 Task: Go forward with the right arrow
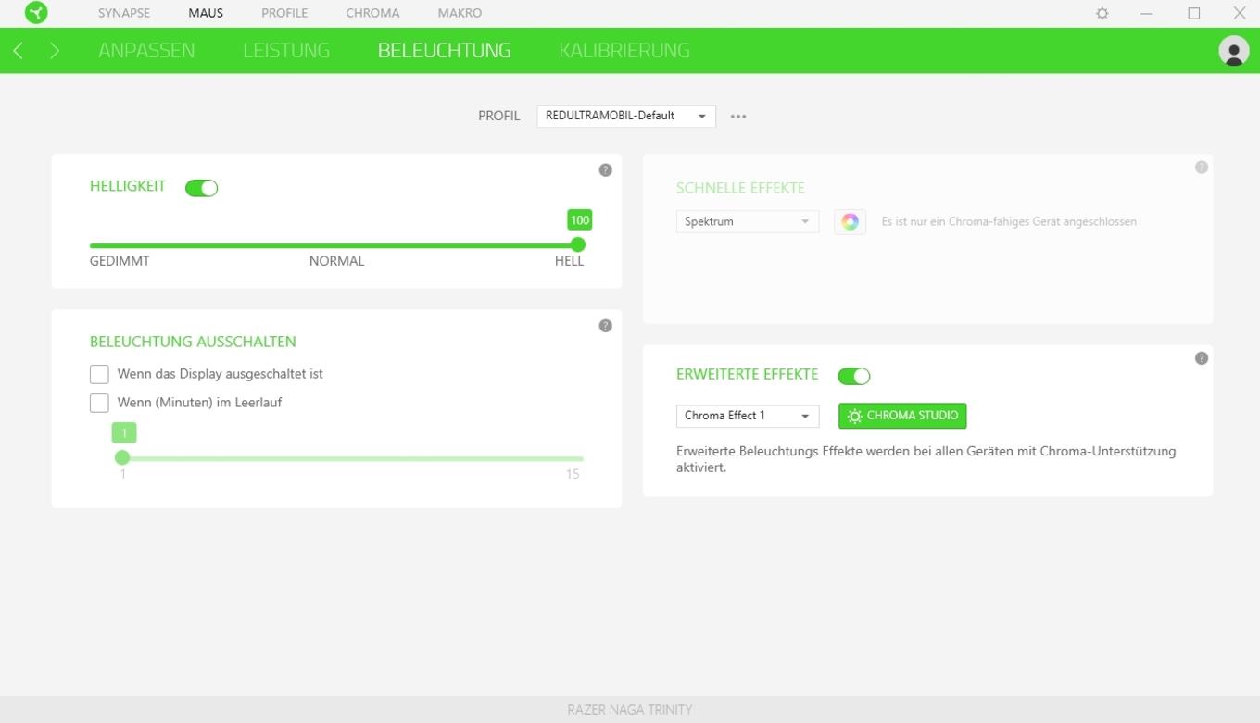pos(55,51)
